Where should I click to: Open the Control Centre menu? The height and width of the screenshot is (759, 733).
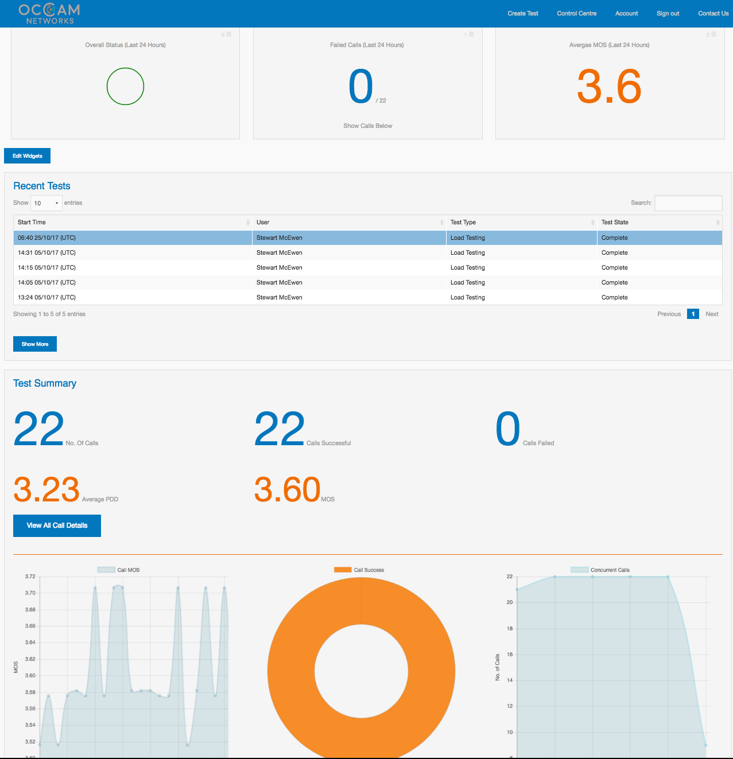(x=576, y=13)
